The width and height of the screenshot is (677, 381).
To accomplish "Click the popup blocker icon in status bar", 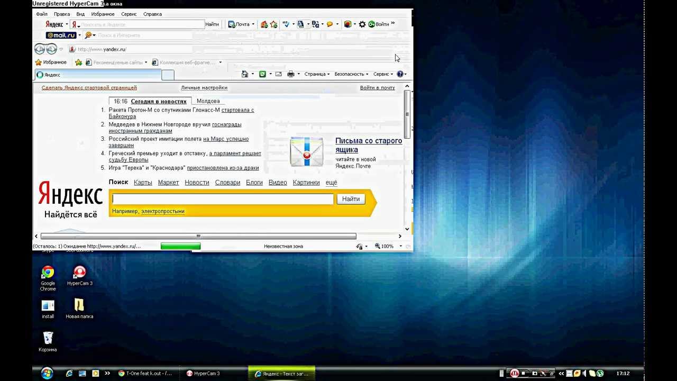I will tap(360, 246).
